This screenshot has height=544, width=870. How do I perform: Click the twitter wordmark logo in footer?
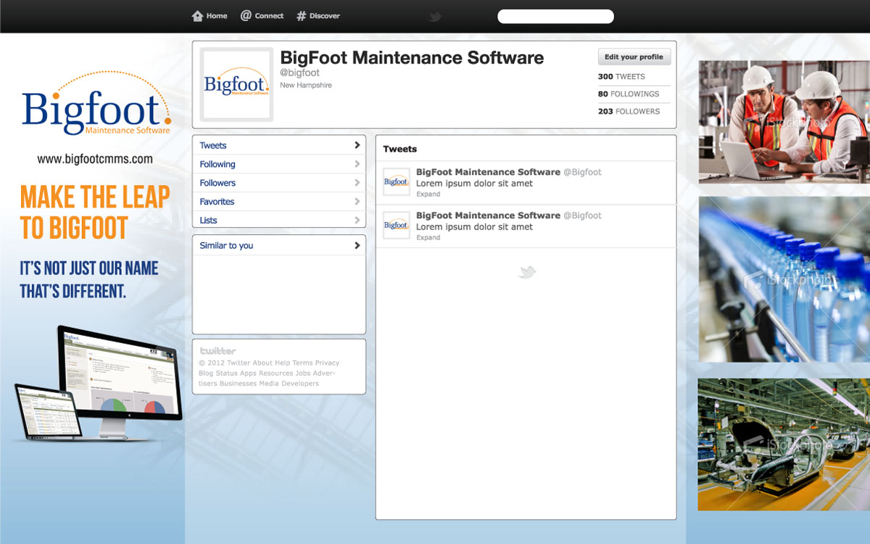(217, 351)
